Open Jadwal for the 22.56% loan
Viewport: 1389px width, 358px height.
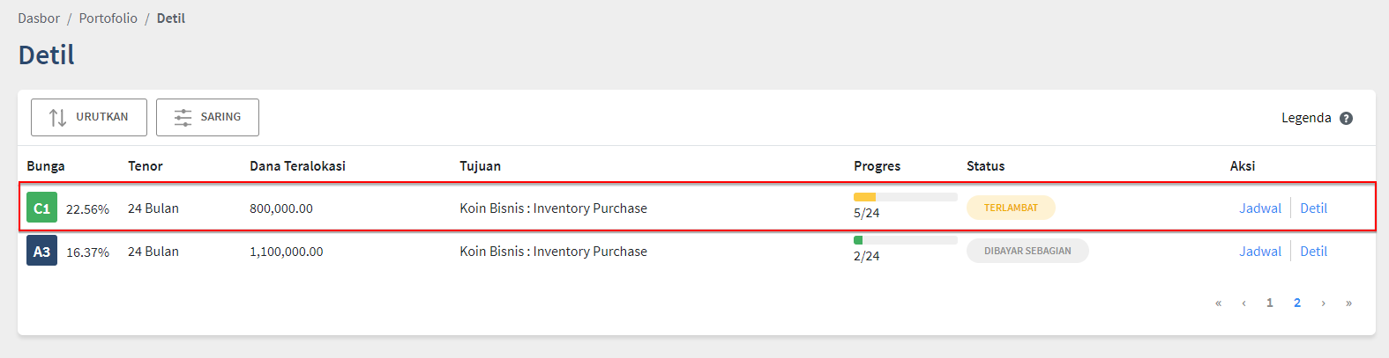(1259, 208)
